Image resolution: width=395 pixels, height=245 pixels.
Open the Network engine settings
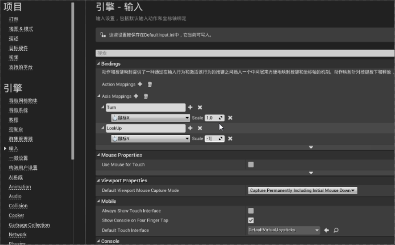(17, 235)
